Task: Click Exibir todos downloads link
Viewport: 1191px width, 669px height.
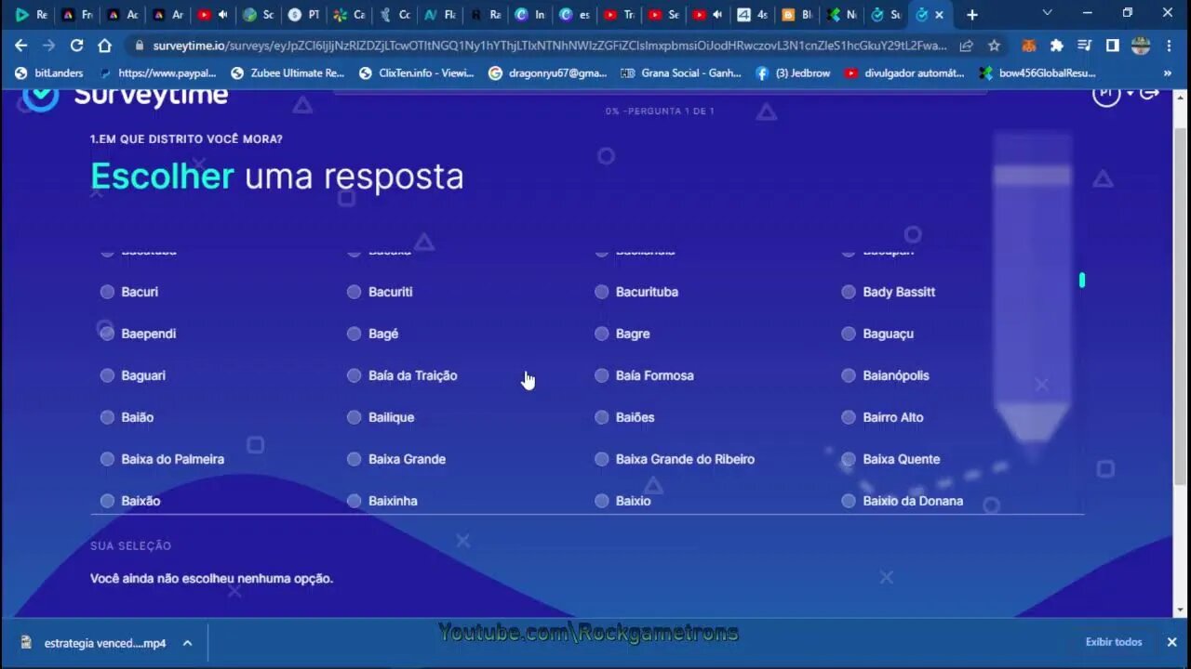Action: point(1113,642)
